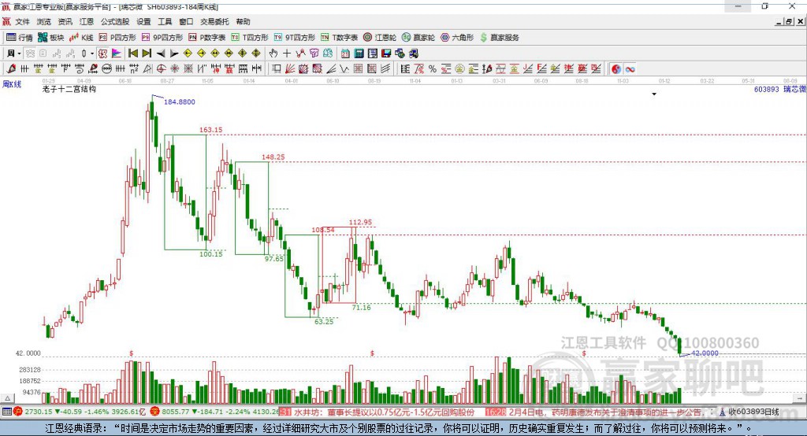Open the dropdown triangle above the chart
This screenshot has width=807, height=436.
coord(654,94)
